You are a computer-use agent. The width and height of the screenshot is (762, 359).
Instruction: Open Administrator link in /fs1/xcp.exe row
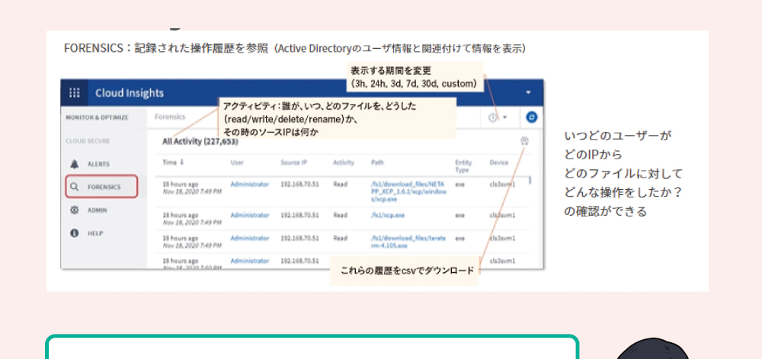pos(250,215)
